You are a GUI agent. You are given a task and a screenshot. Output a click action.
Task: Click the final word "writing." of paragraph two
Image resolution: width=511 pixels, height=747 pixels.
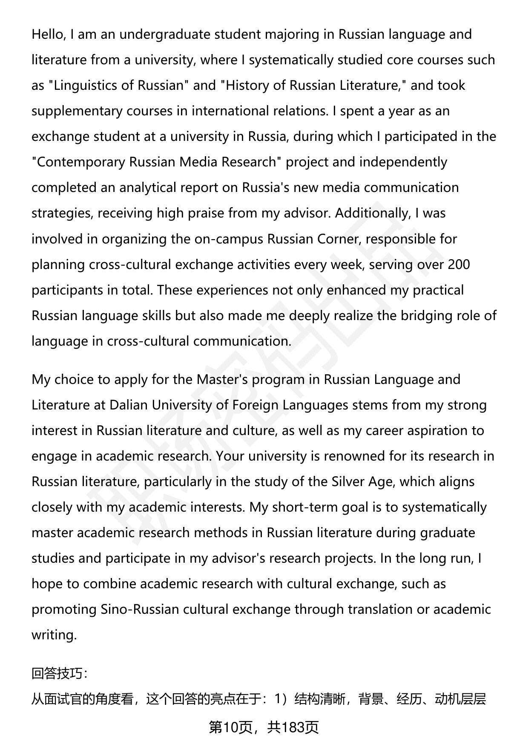point(54,635)
